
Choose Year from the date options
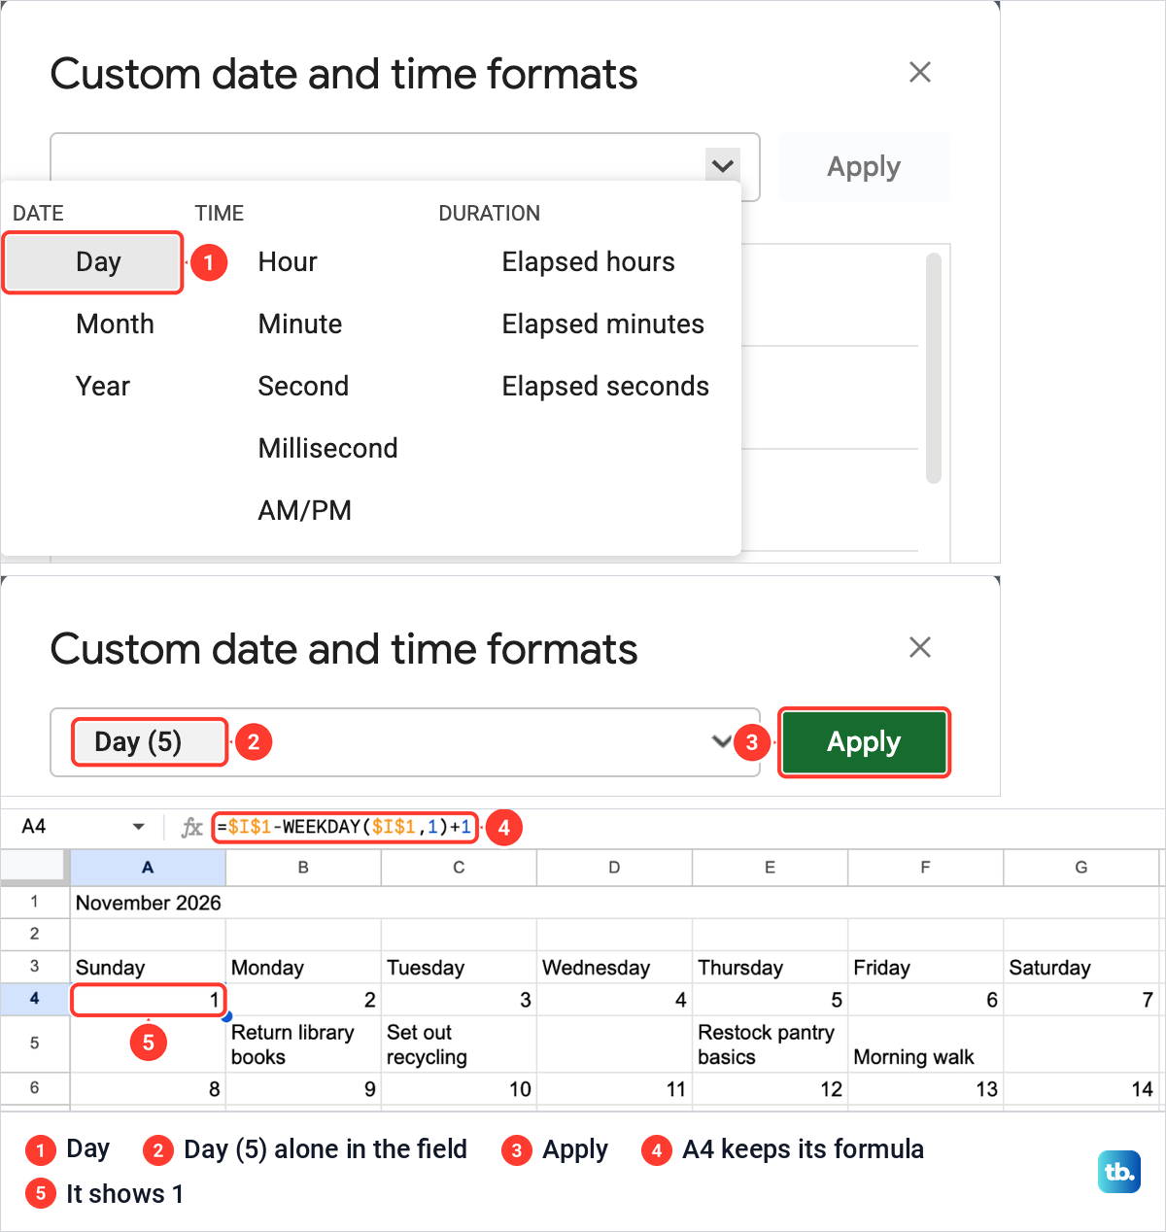point(103,387)
